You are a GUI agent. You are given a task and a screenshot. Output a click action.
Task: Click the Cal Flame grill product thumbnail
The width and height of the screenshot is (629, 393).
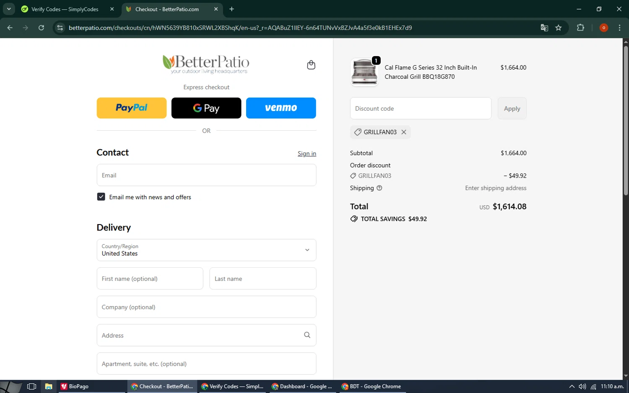point(364,72)
